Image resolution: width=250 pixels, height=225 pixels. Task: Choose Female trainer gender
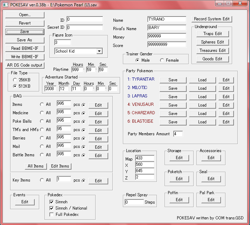pyautogui.click(x=162, y=60)
